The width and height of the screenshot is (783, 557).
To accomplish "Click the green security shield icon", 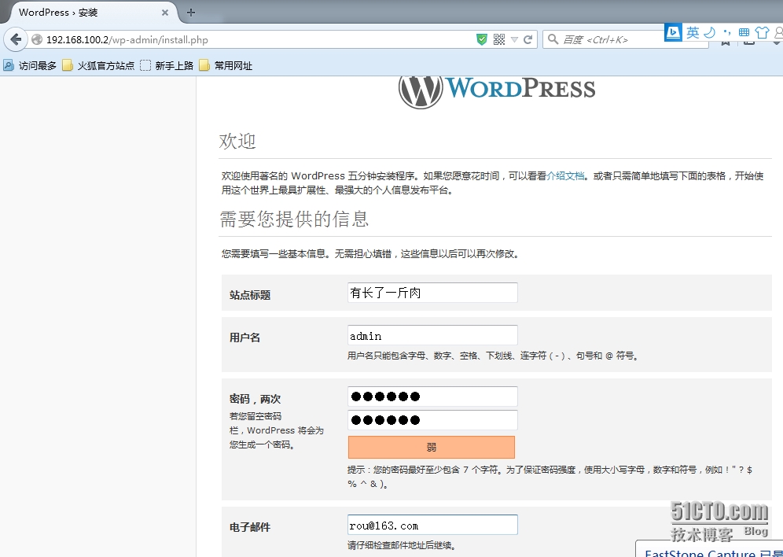I will tap(481, 39).
